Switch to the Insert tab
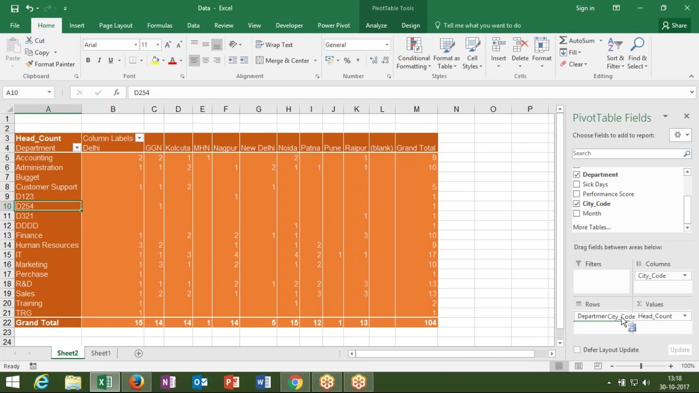The width and height of the screenshot is (699, 393). coord(77,25)
